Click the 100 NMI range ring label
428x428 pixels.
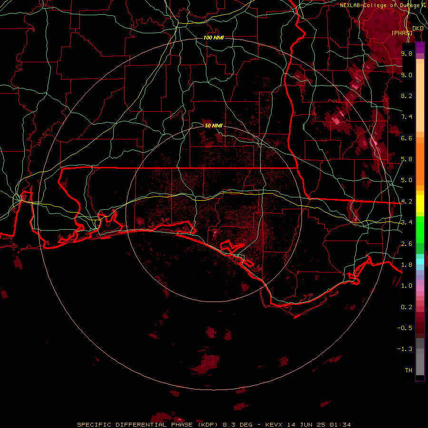[214, 38]
